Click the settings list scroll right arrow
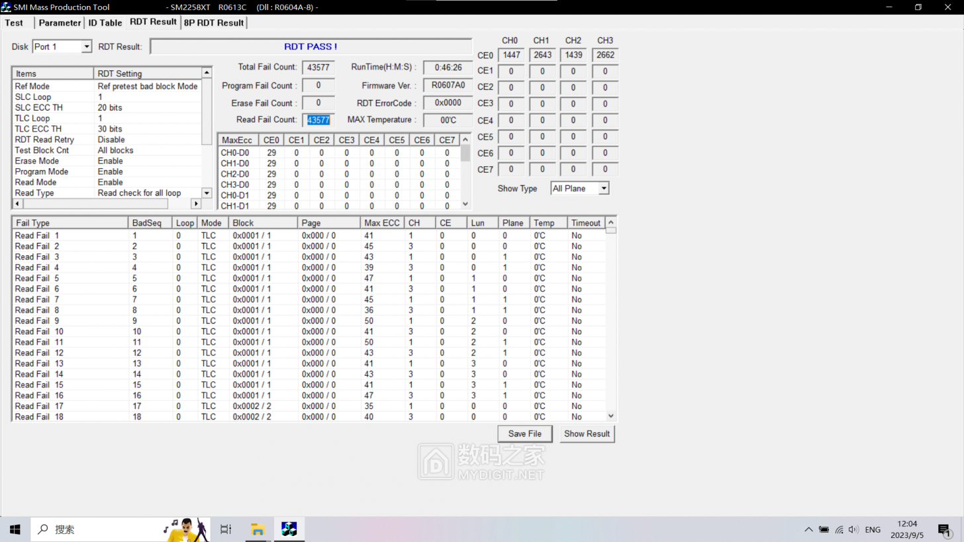This screenshot has width=964, height=542. 196,204
